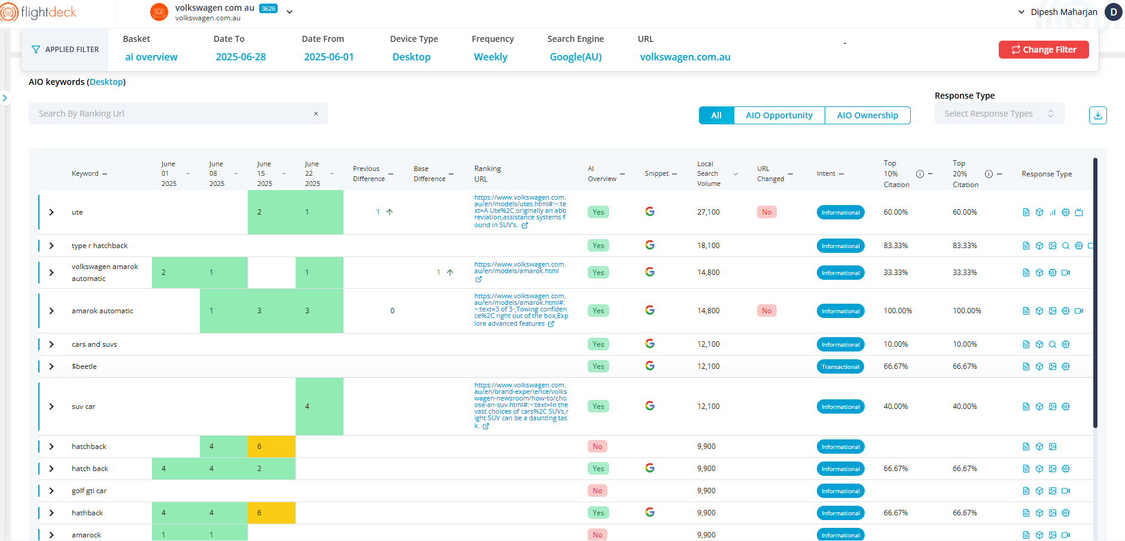Click the Google snippet icon in ute row

650,212
